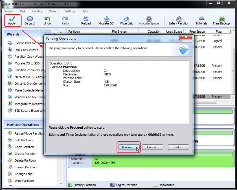
Task: Click the Discard toolbar icon
Action: coord(29,21)
